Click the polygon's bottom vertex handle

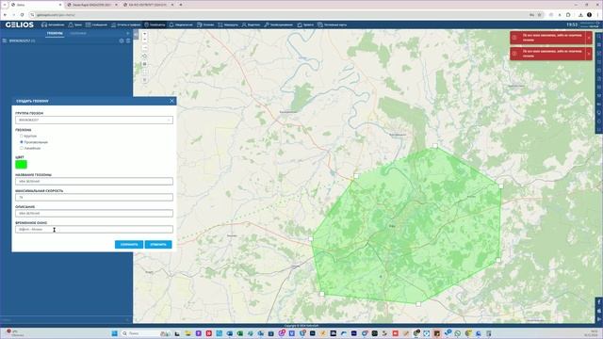[418, 304]
